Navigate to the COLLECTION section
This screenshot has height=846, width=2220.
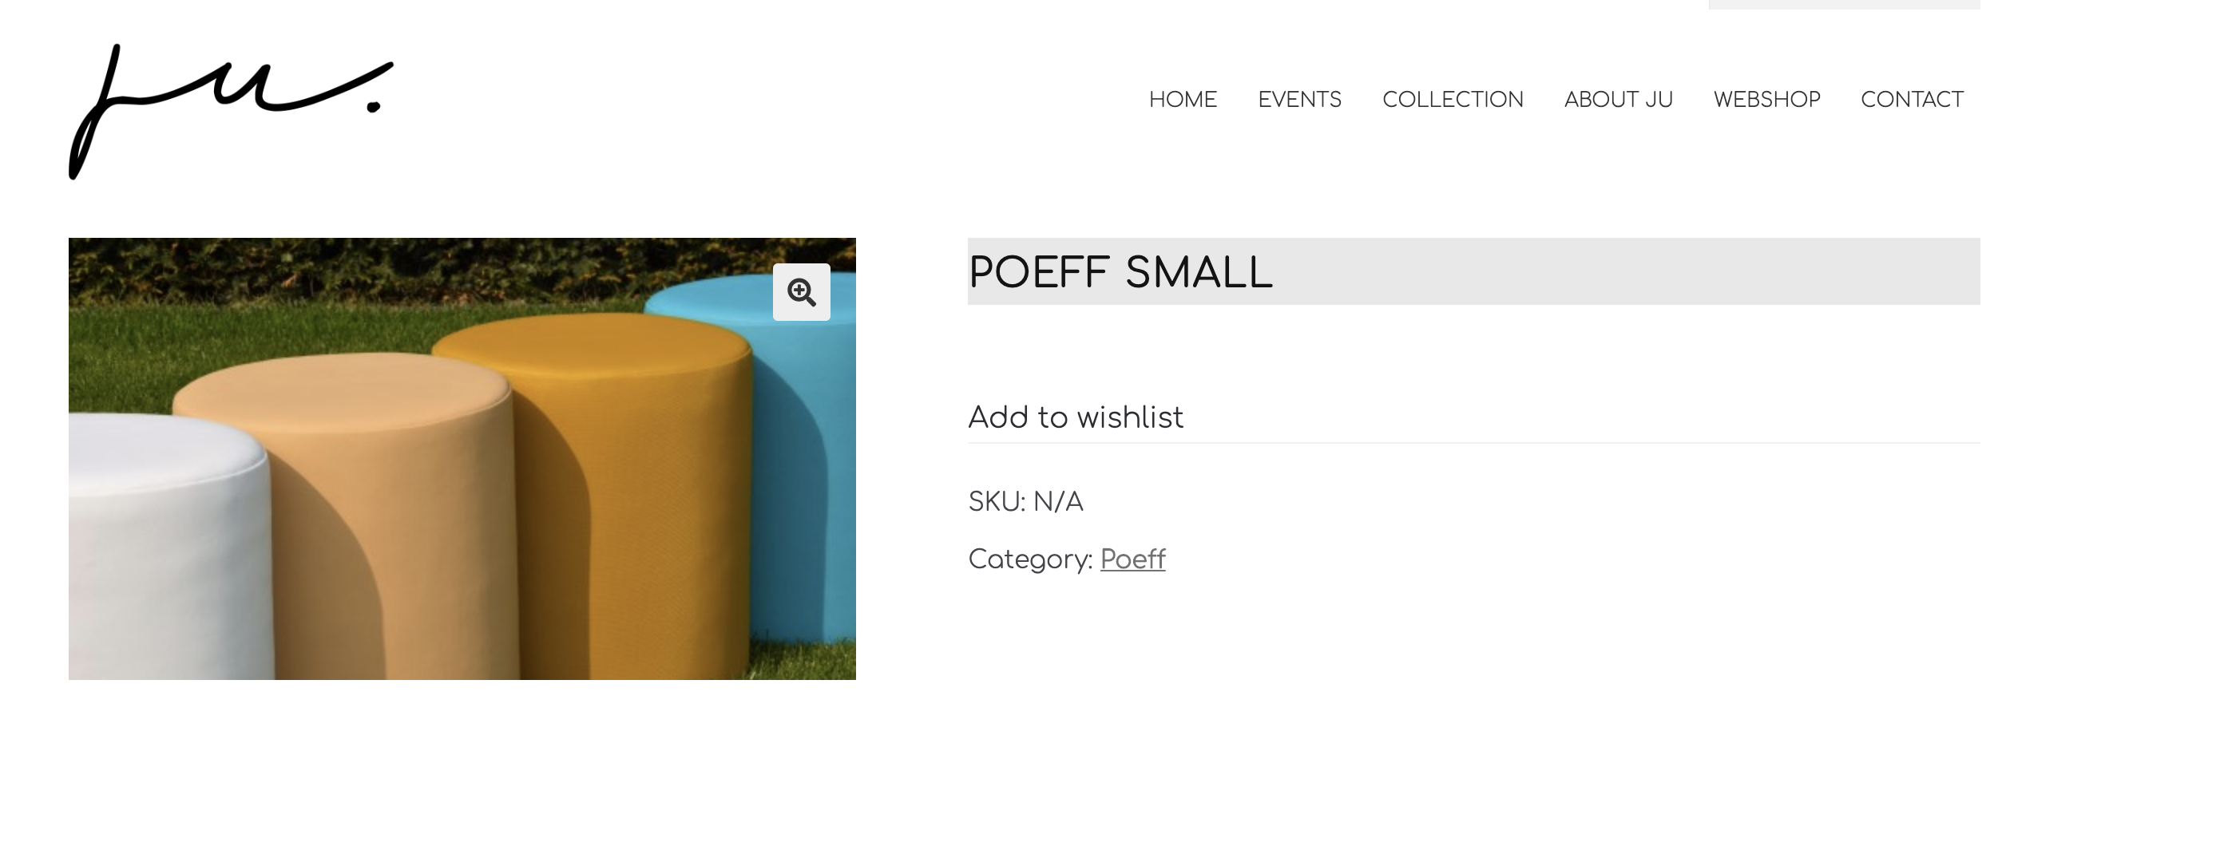[1453, 99]
